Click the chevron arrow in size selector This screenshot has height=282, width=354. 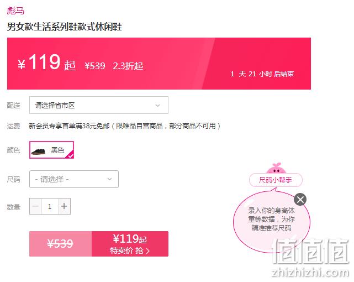(109, 179)
